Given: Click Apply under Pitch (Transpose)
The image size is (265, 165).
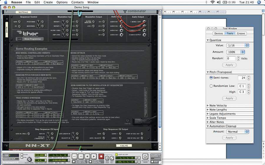Looking at the screenshot, I should coord(229,98).
